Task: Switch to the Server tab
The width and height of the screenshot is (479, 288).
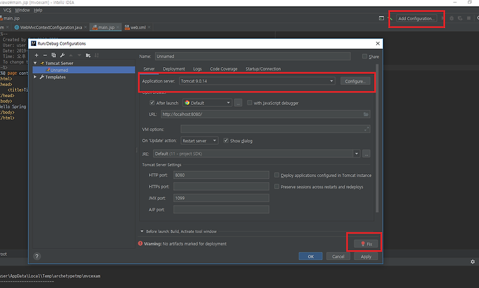Action: point(149,69)
